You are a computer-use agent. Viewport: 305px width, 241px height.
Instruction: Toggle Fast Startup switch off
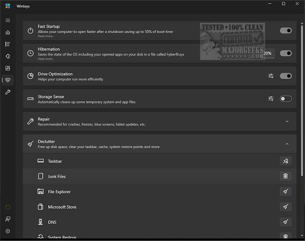click(286, 31)
